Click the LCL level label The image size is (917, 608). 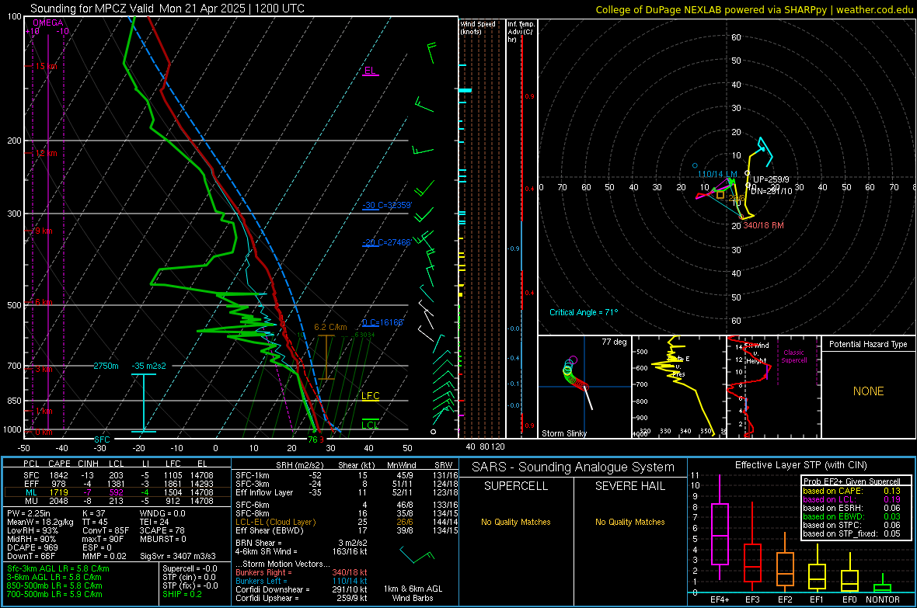370,425
